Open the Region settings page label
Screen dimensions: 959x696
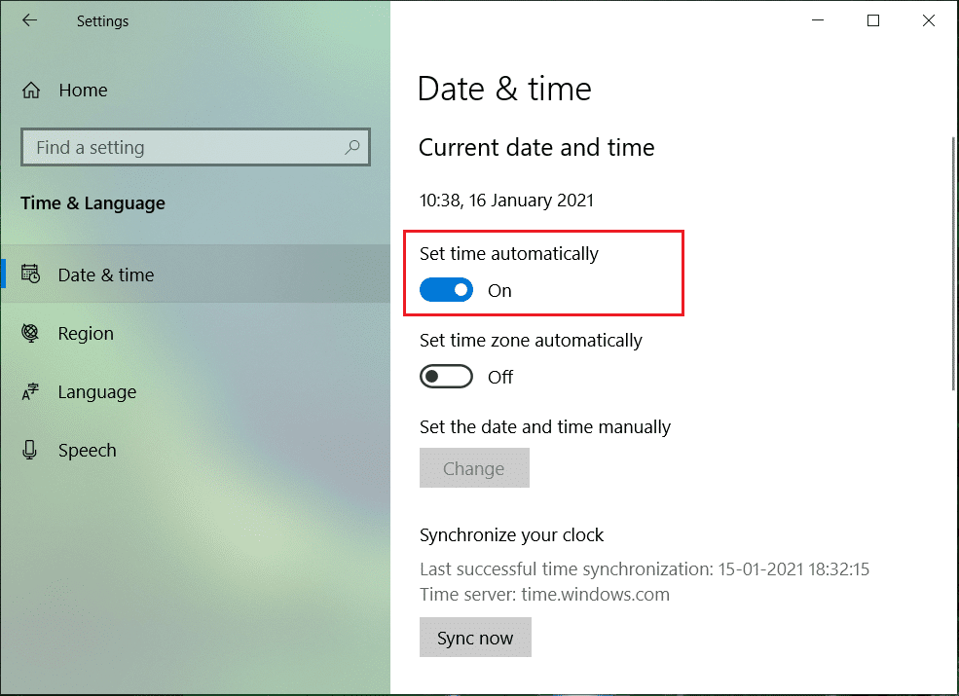coord(86,334)
